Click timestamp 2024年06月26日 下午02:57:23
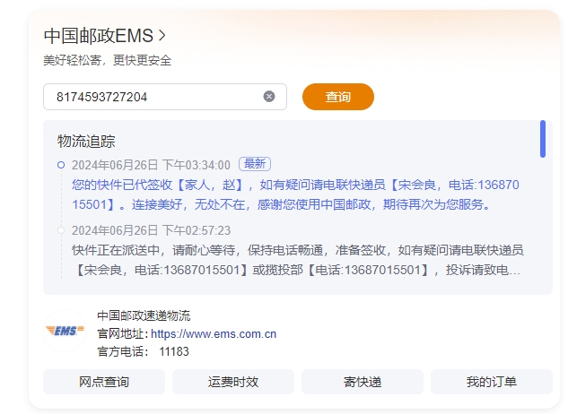This screenshot has height=414, width=568. [151, 230]
